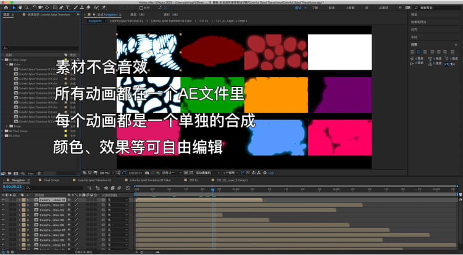Hide layer 5 using its eye icon

click(3, 220)
